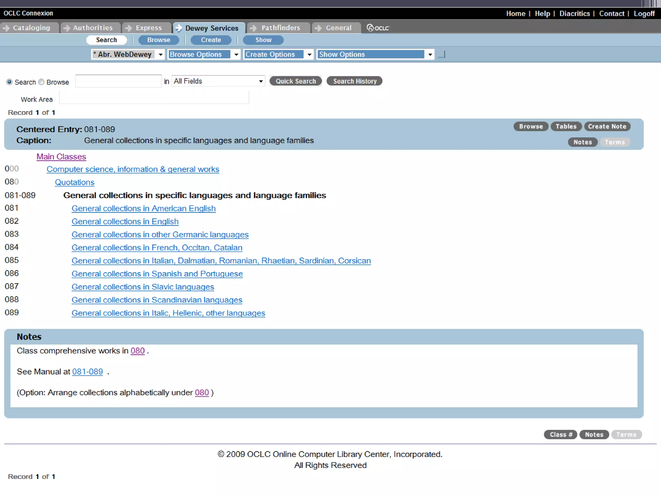
Task: Click the search text input field
Action: (118, 81)
